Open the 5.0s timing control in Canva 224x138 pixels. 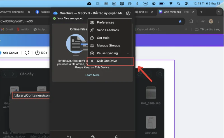click(41, 53)
